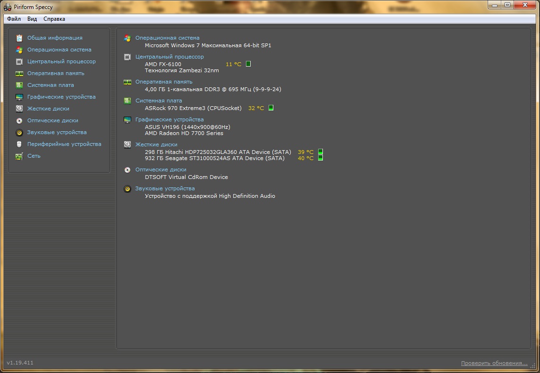The width and height of the screenshot is (540, 373).
Task: Click the Жесткие диски heading link in summary
Action: [156, 144]
